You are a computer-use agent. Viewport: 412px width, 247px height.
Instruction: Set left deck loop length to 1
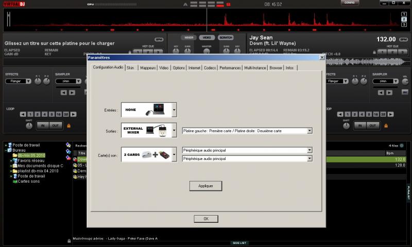30,114
